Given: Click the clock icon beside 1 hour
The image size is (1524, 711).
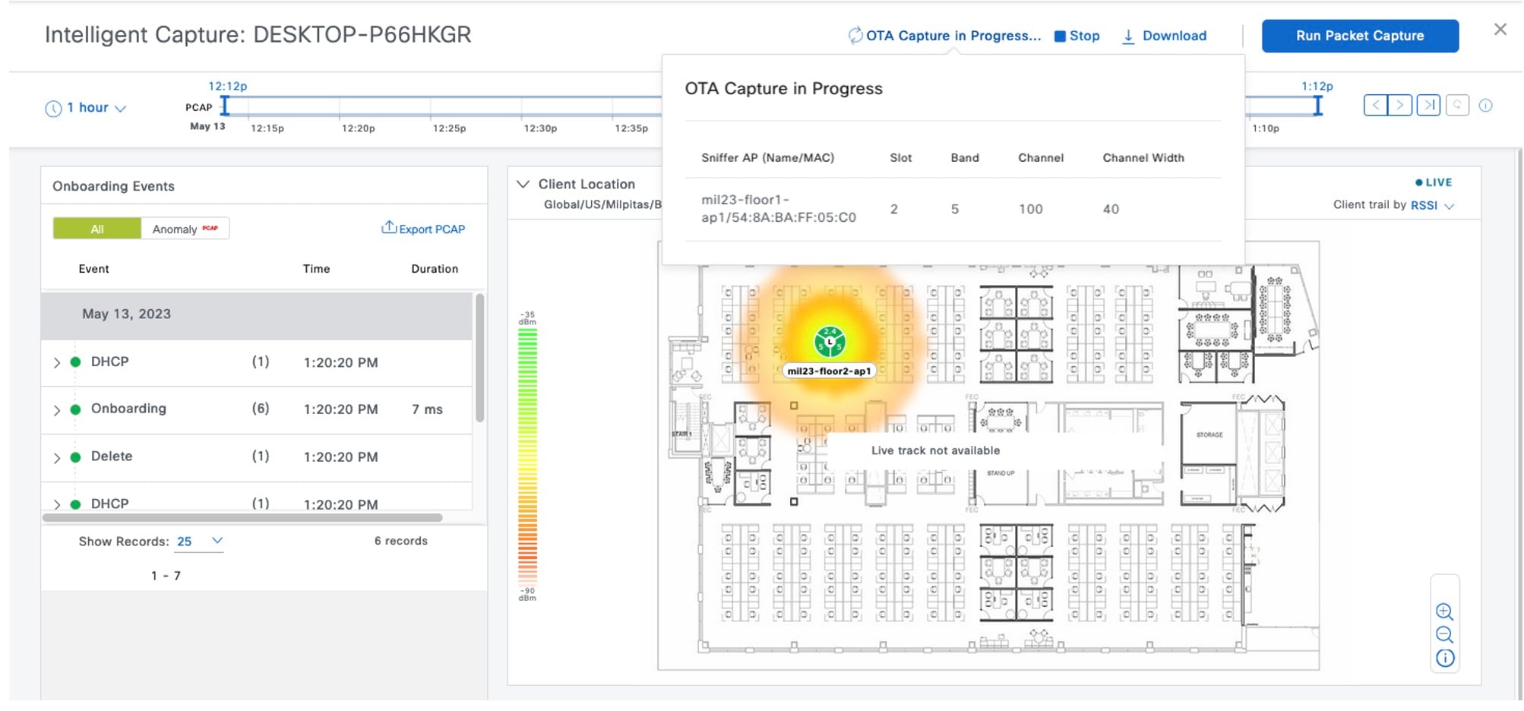Looking at the screenshot, I should point(53,109).
